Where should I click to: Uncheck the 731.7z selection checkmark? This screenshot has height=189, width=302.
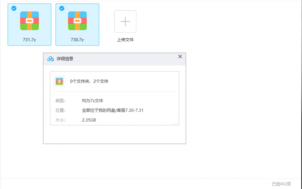click(14, 8)
